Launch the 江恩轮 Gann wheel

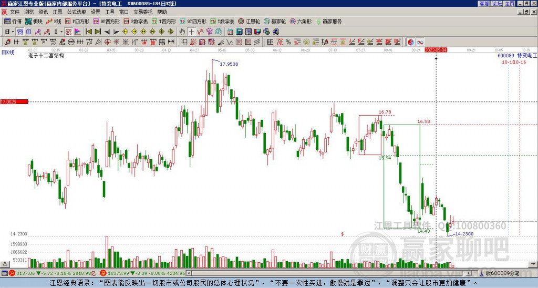[x=249, y=21]
